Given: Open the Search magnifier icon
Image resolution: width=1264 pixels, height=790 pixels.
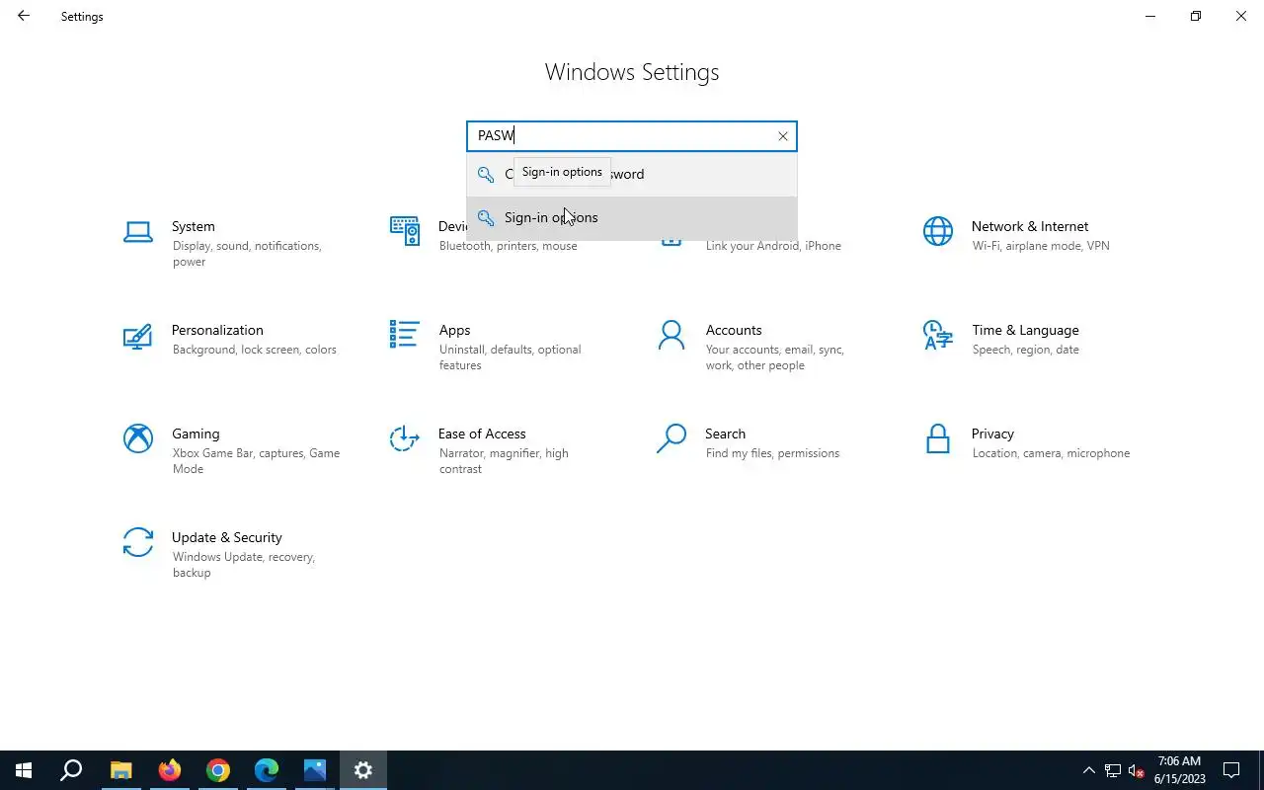Looking at the screenshot, I should 671,438.
